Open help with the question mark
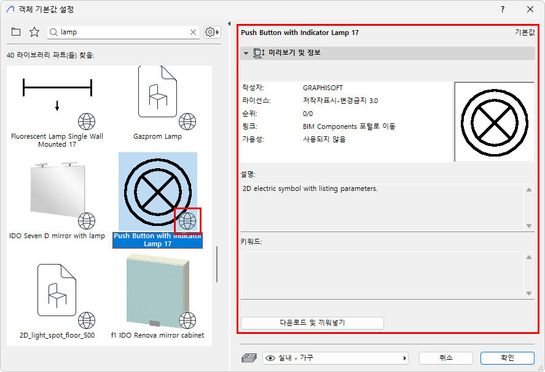This screenshot has width=545, height=372. (x=503, y=9)
